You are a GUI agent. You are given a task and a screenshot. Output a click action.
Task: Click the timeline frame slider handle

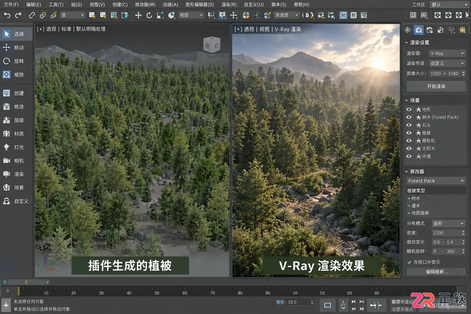[x=19, y=291]
